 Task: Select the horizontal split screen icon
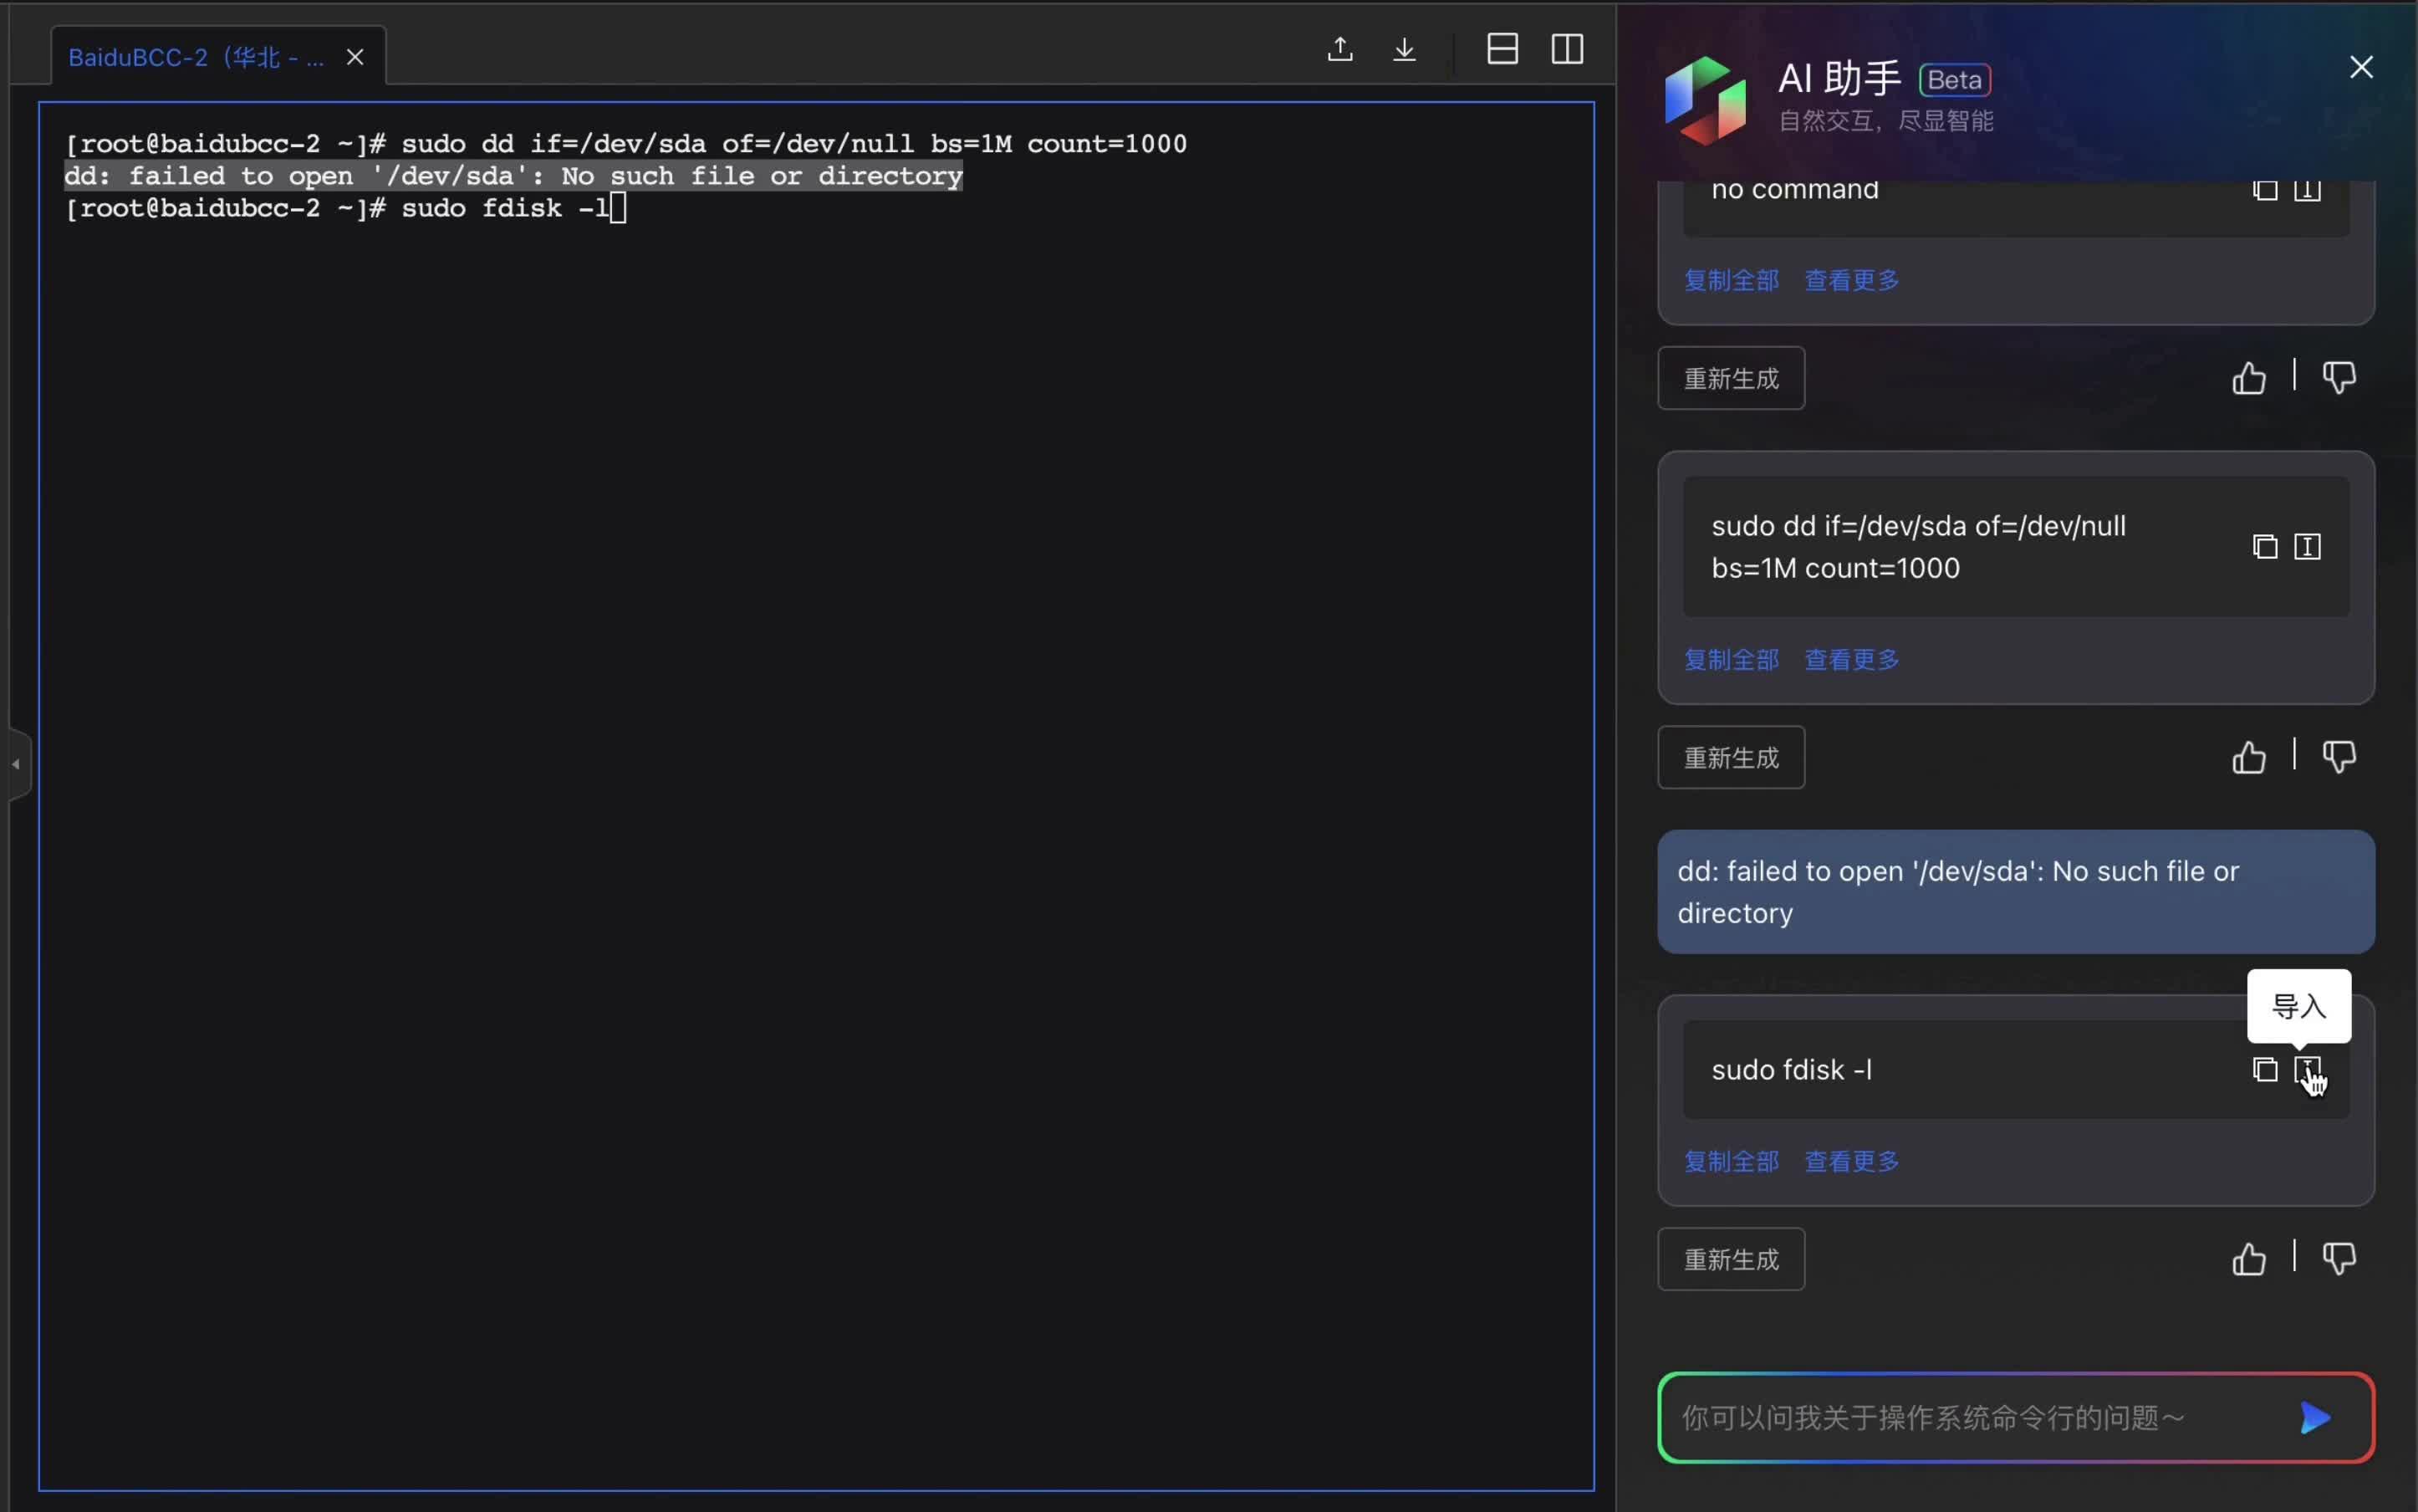point(1502,48)
